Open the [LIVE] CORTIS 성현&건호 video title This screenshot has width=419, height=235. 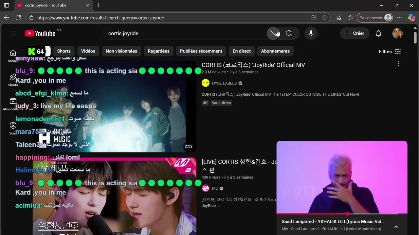239,166
